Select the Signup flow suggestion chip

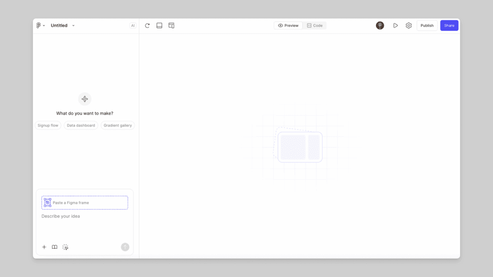[x=47, y=125]
